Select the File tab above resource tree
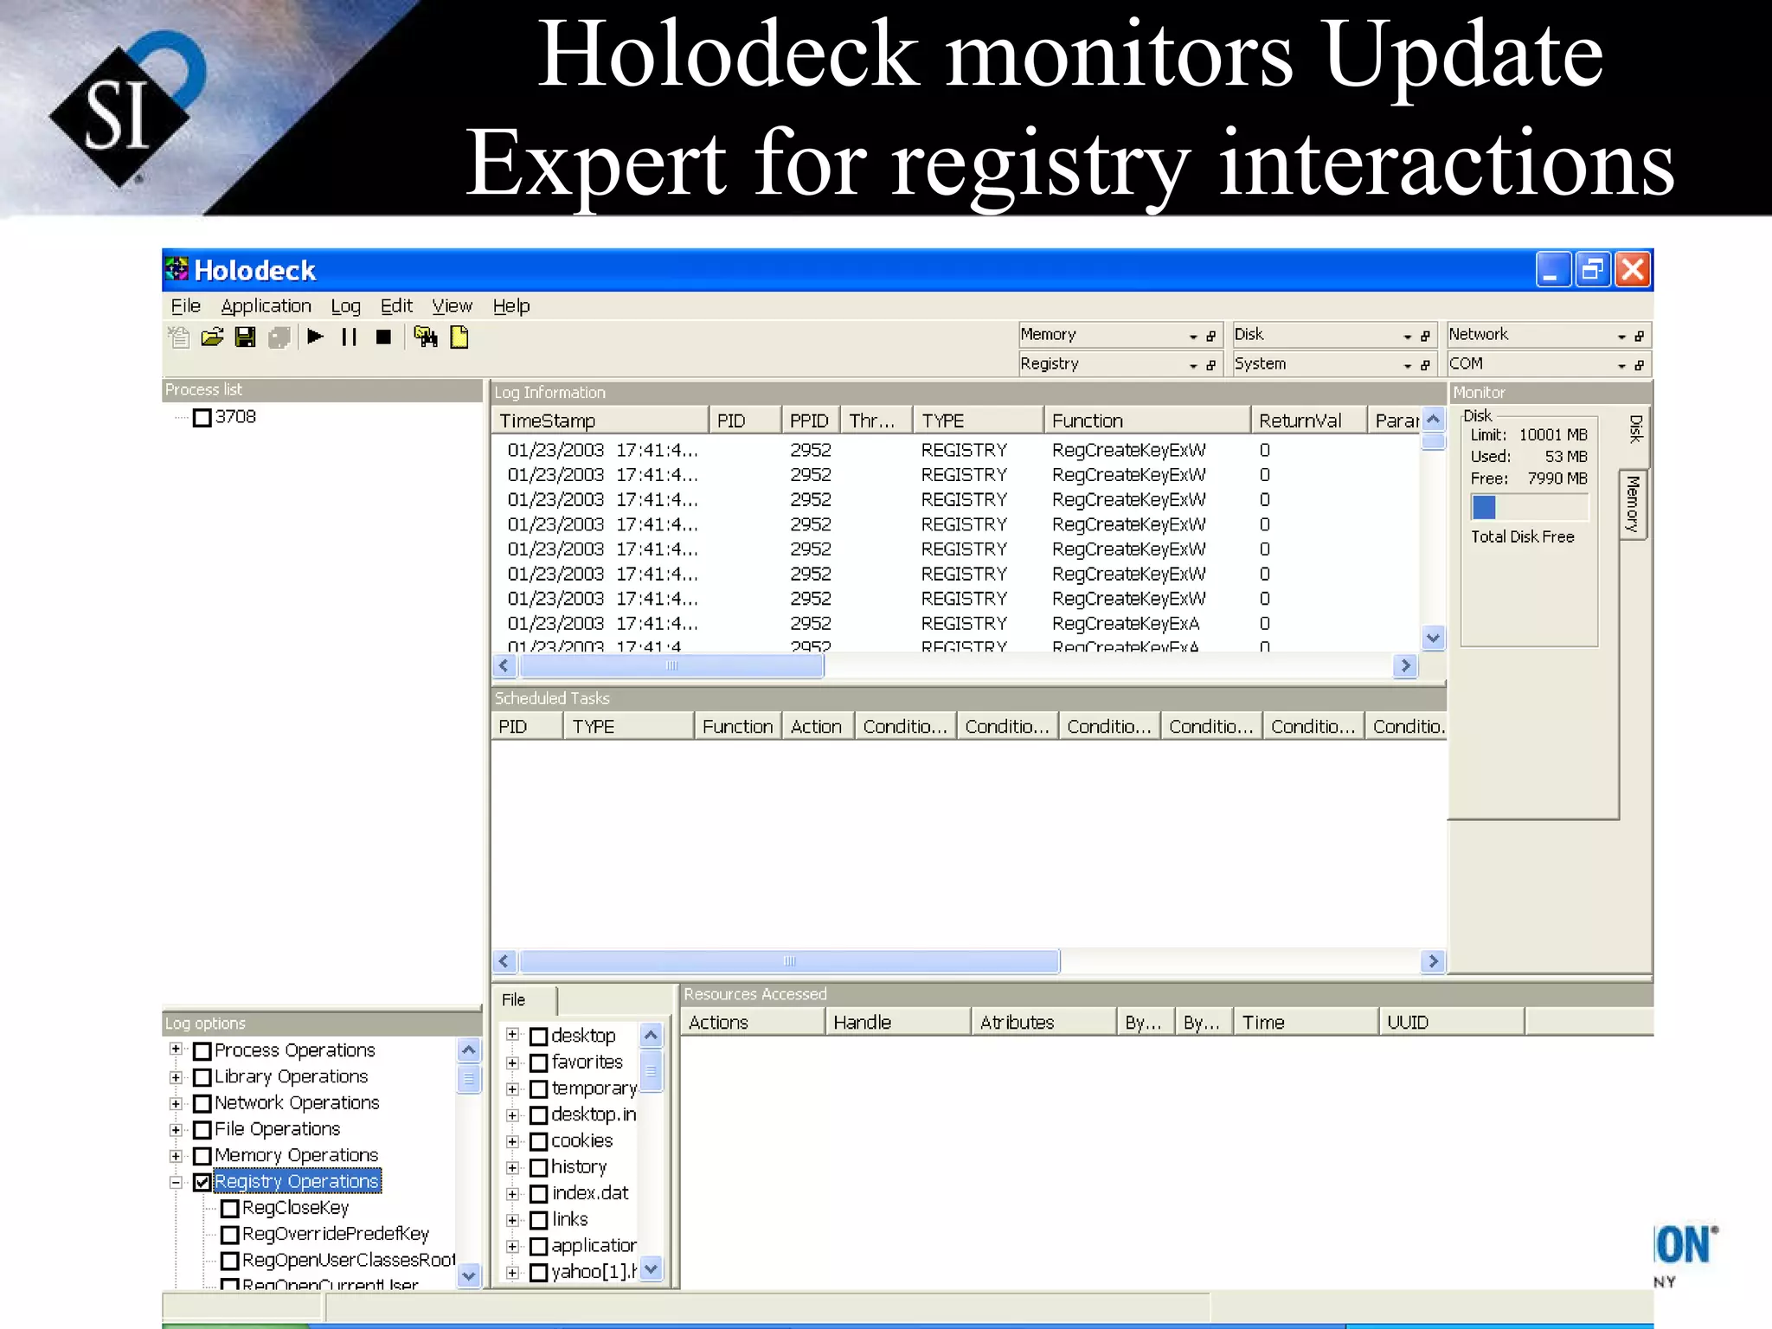 [524, 999]
